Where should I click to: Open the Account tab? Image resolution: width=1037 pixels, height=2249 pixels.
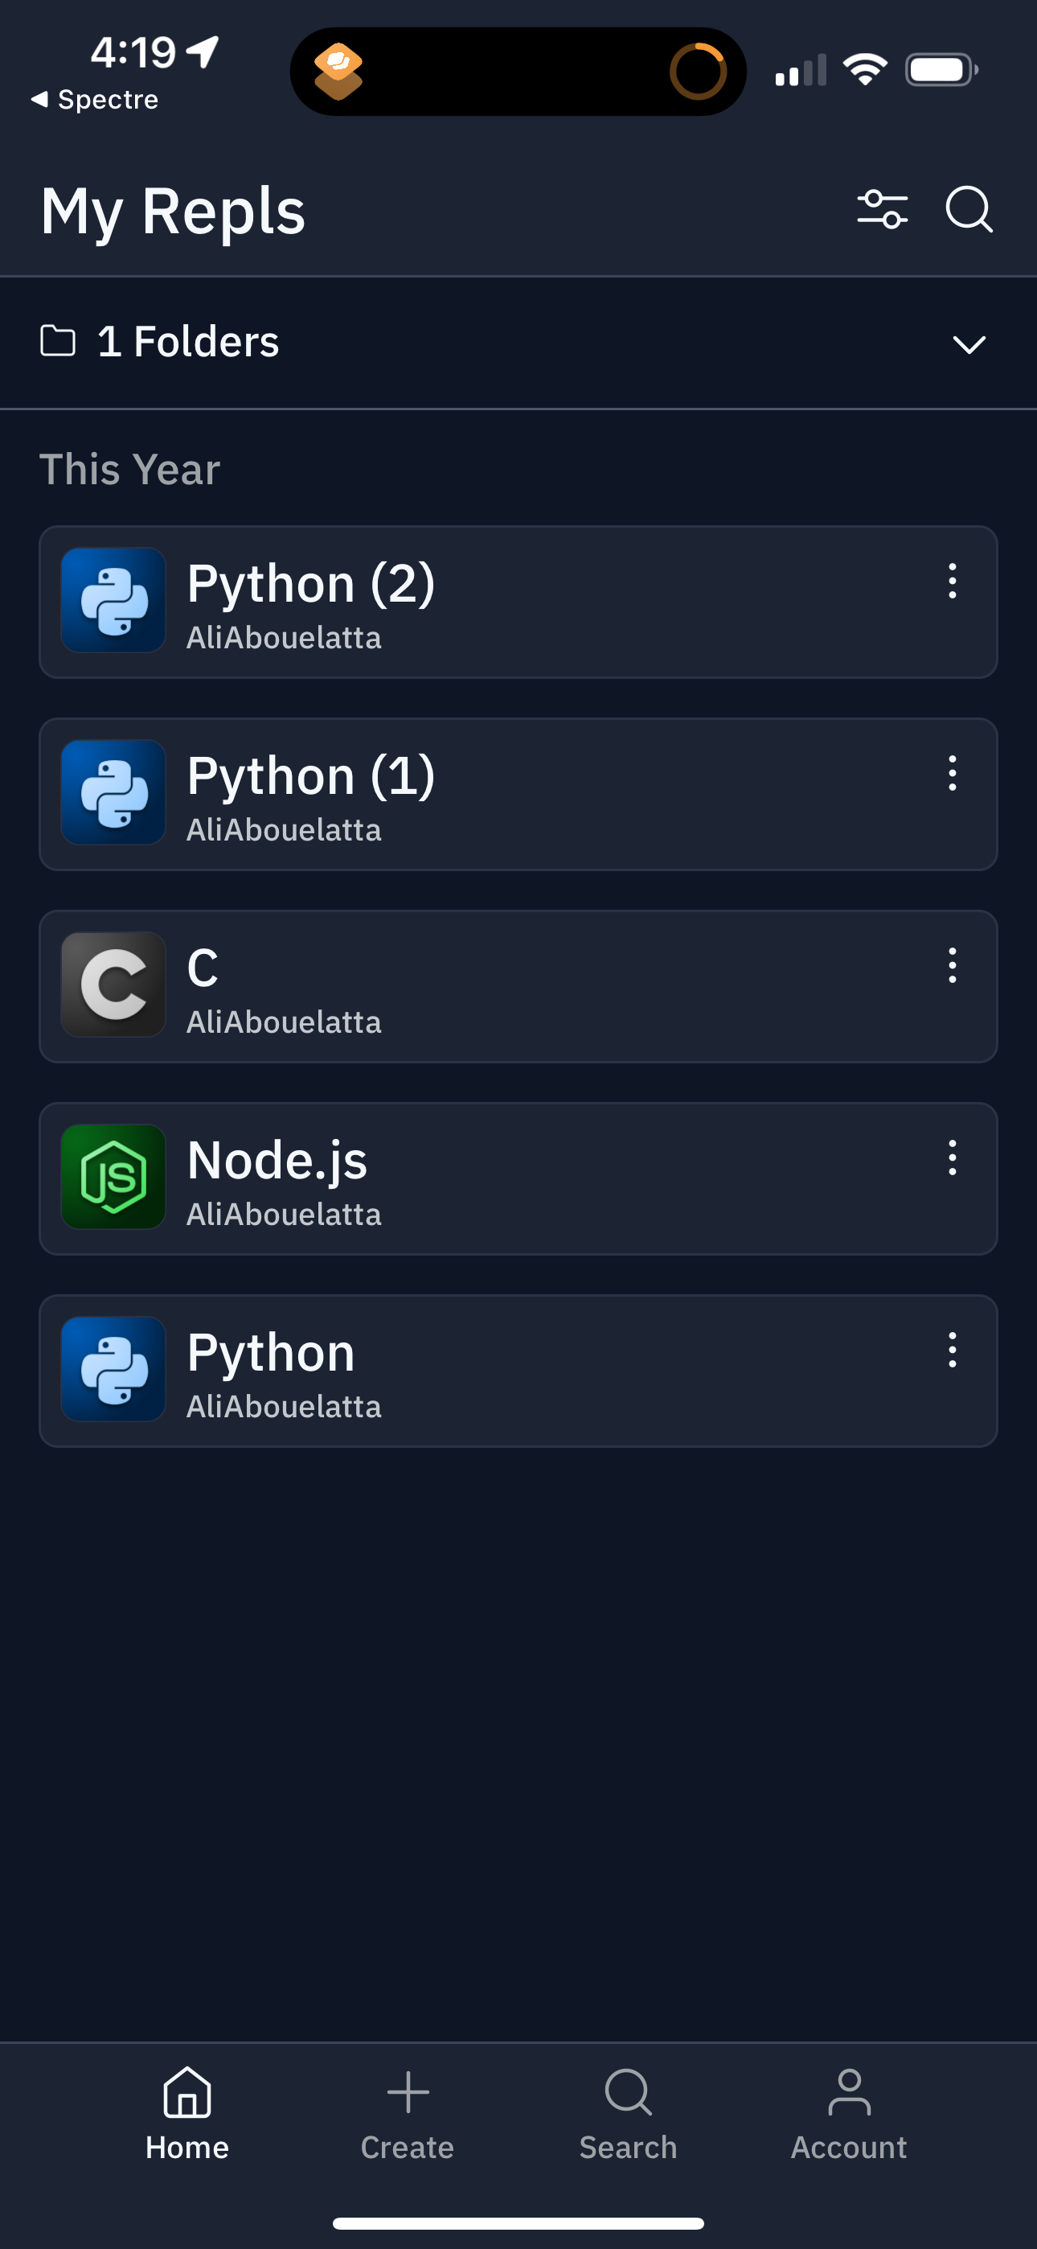pyautogui.click(x=848, y=2113)
